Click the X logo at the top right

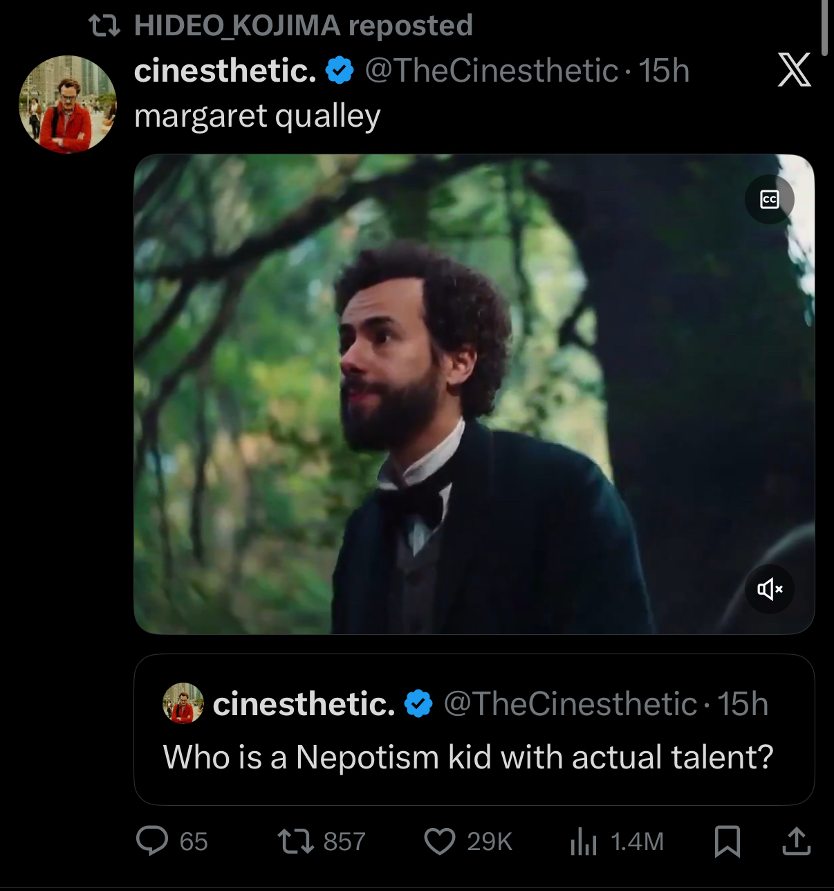point(794,70)
